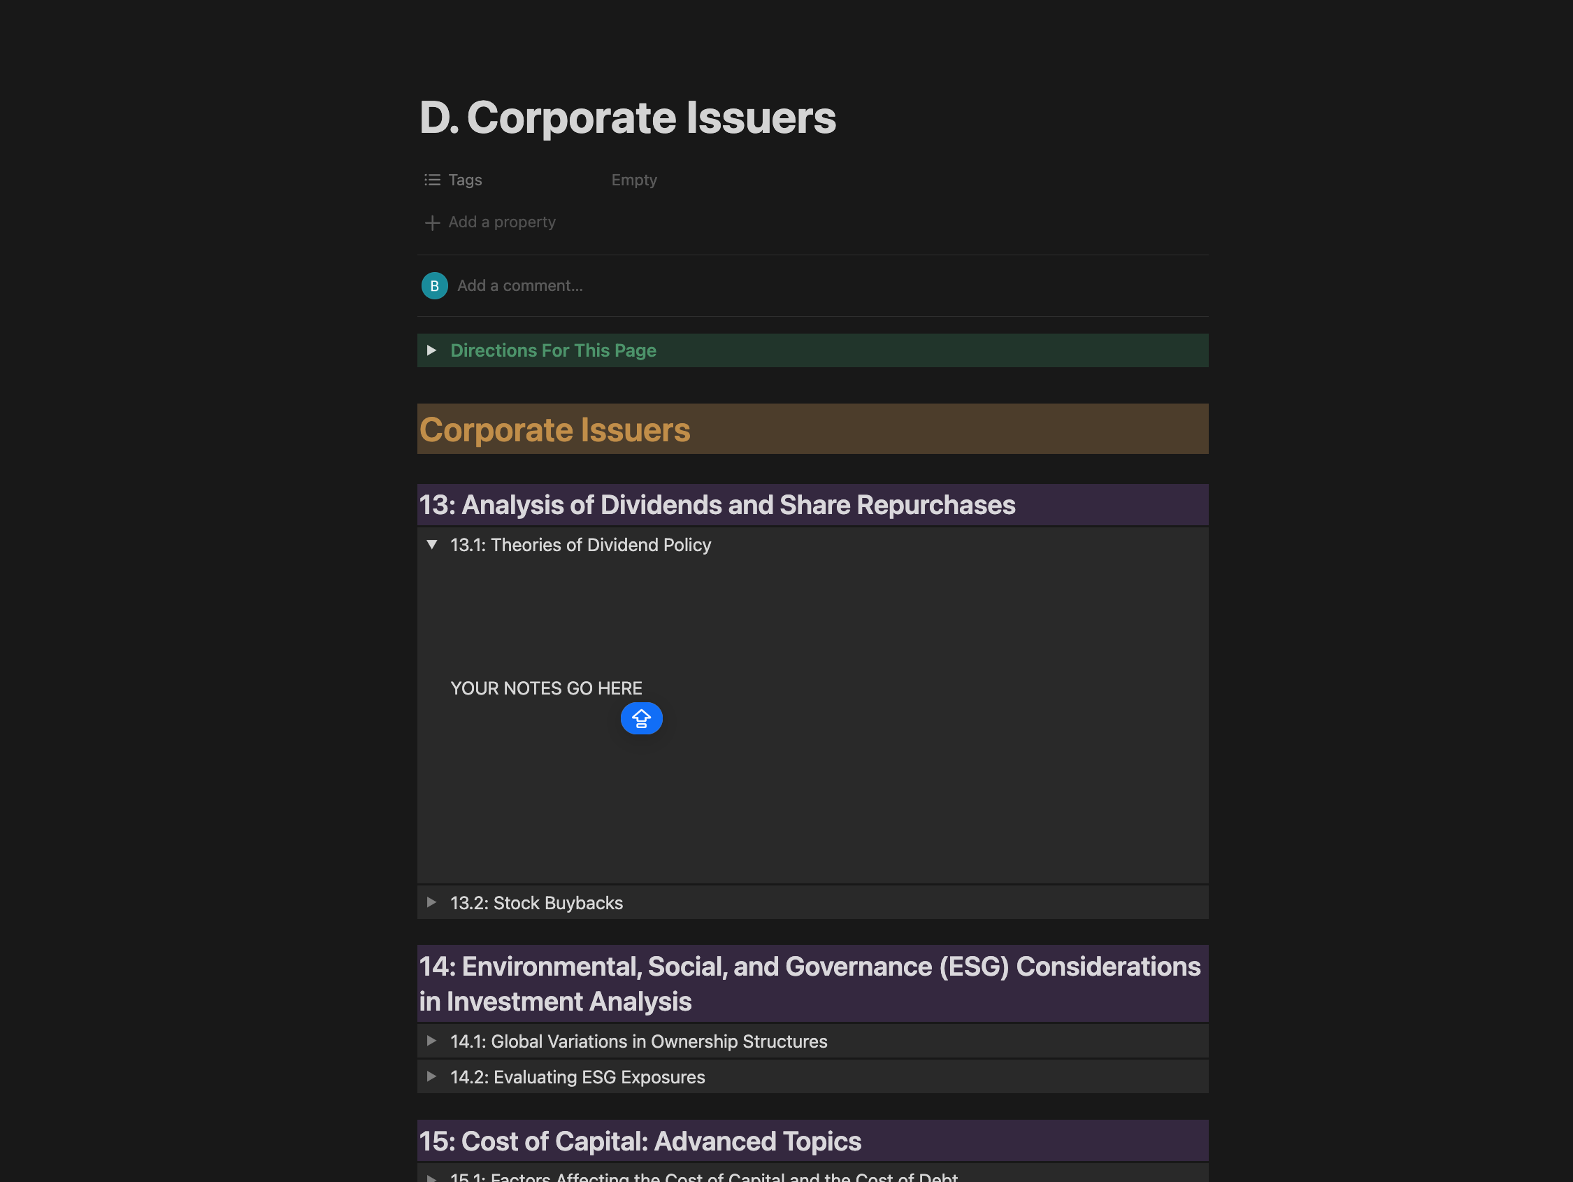Click the orange Corporate Issuers heading
The height and width of the screenshot is (1182, 1573).
pos(554,430)
